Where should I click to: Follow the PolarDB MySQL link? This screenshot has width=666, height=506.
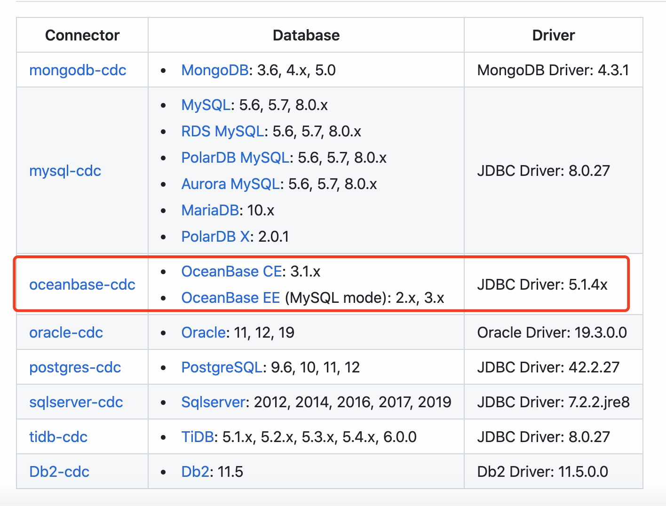click(235, 158)
